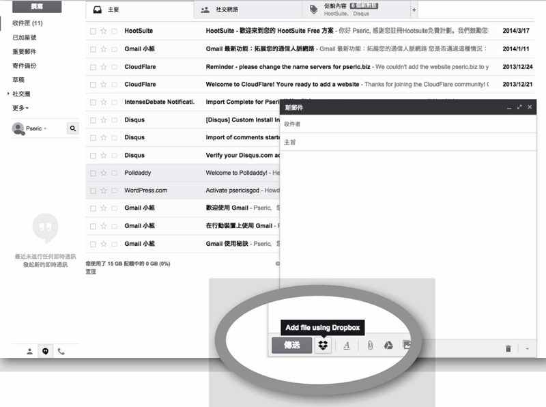Viewport: 546px width, 407px height.
Task: Click the phone call icon at bottom
Action: 61,352
